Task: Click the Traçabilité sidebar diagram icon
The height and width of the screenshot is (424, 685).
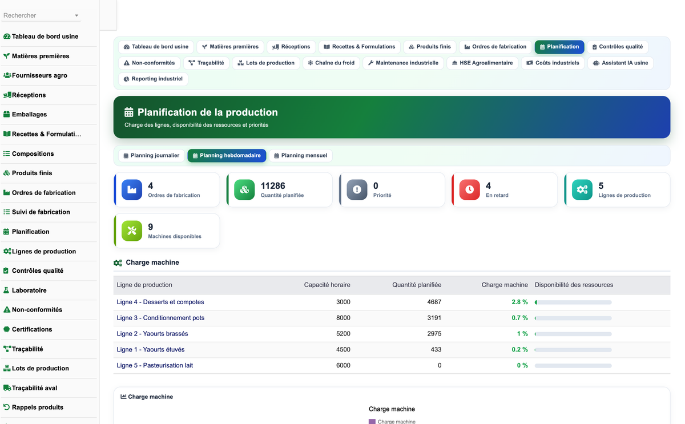Action: pos(7,349)
